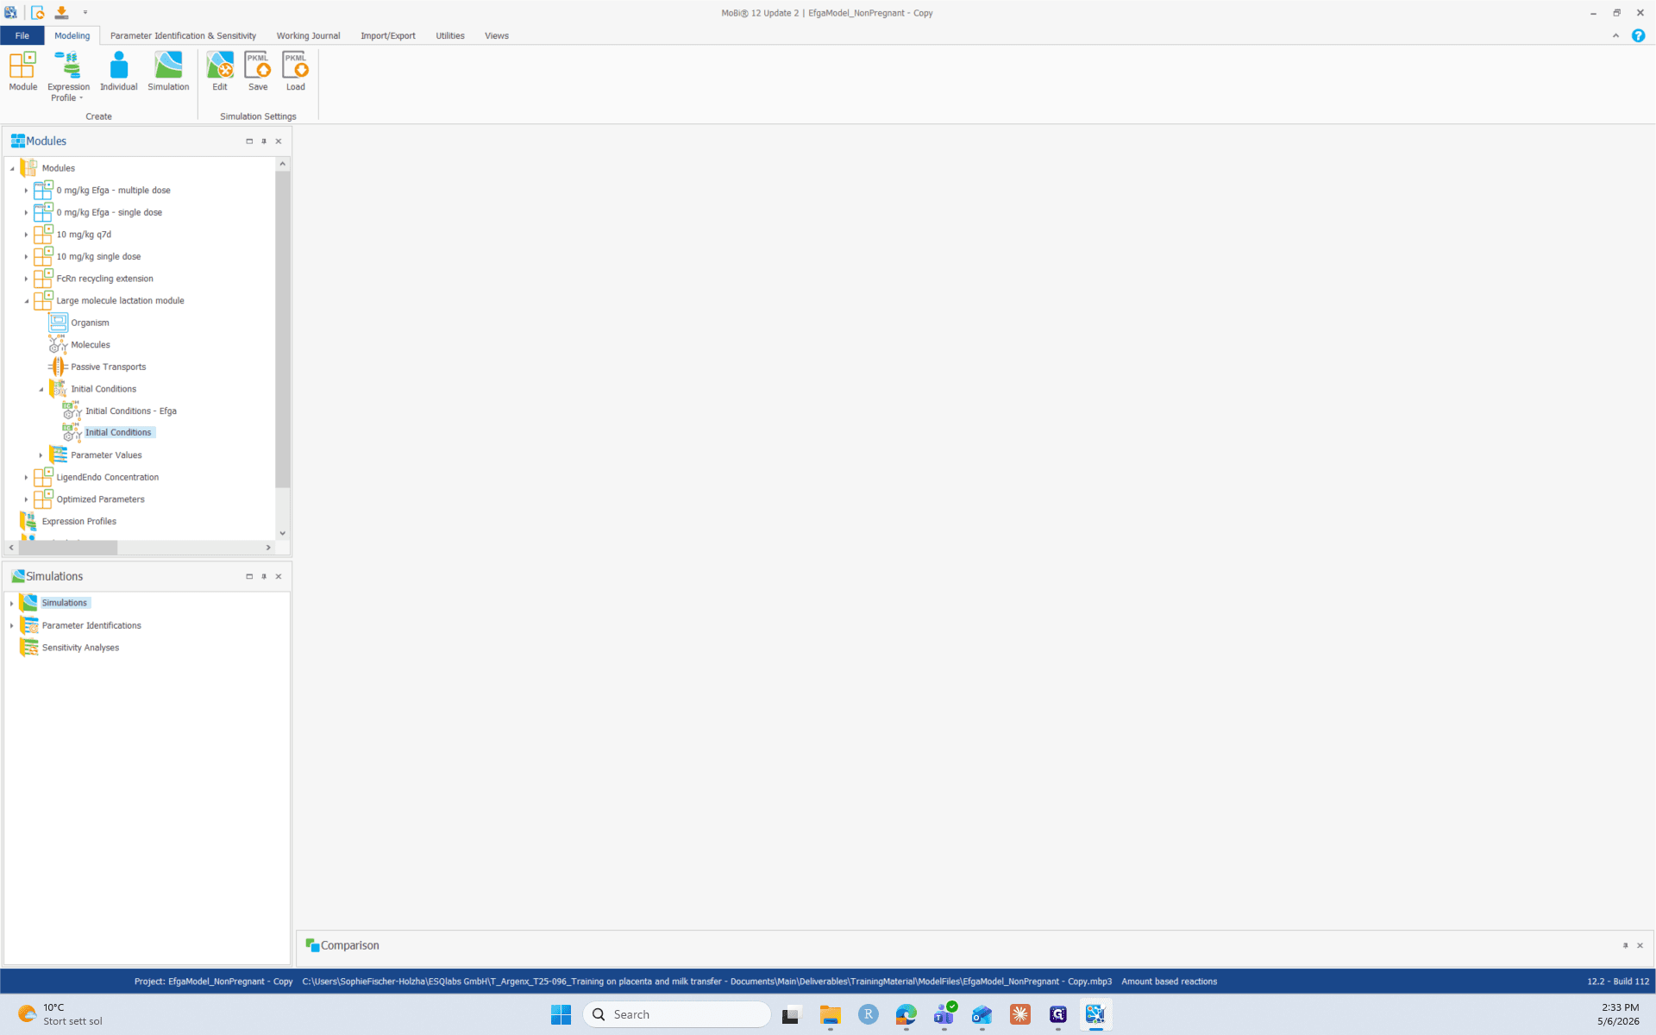Expand the Simulations root node
1656x1035 pixels.
11,603
